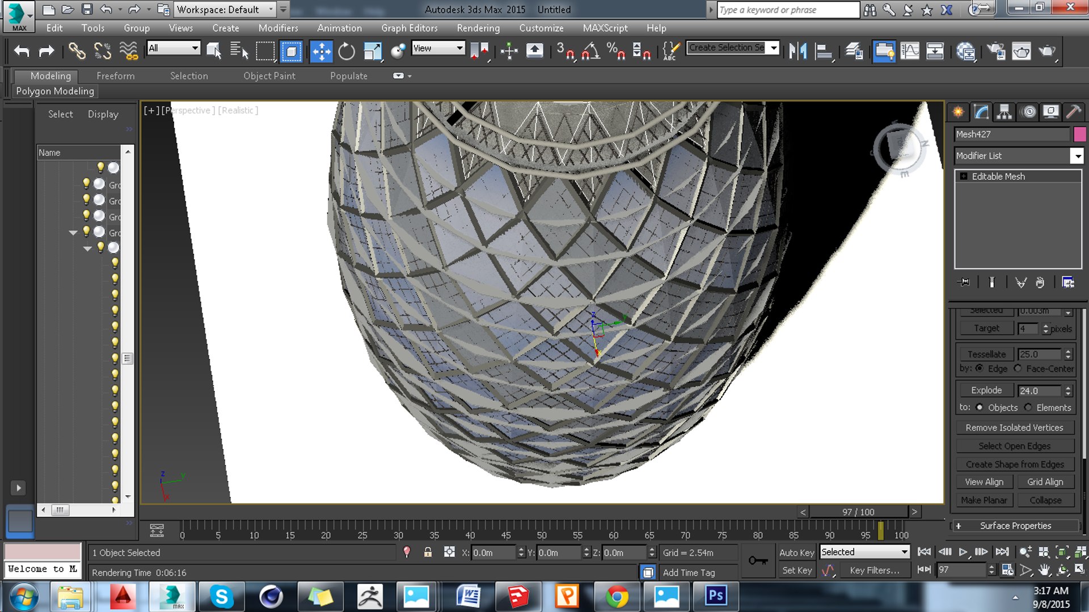Open the View reference coordinate dropdown
1089x612 pixels.
[x=438, y=48]
